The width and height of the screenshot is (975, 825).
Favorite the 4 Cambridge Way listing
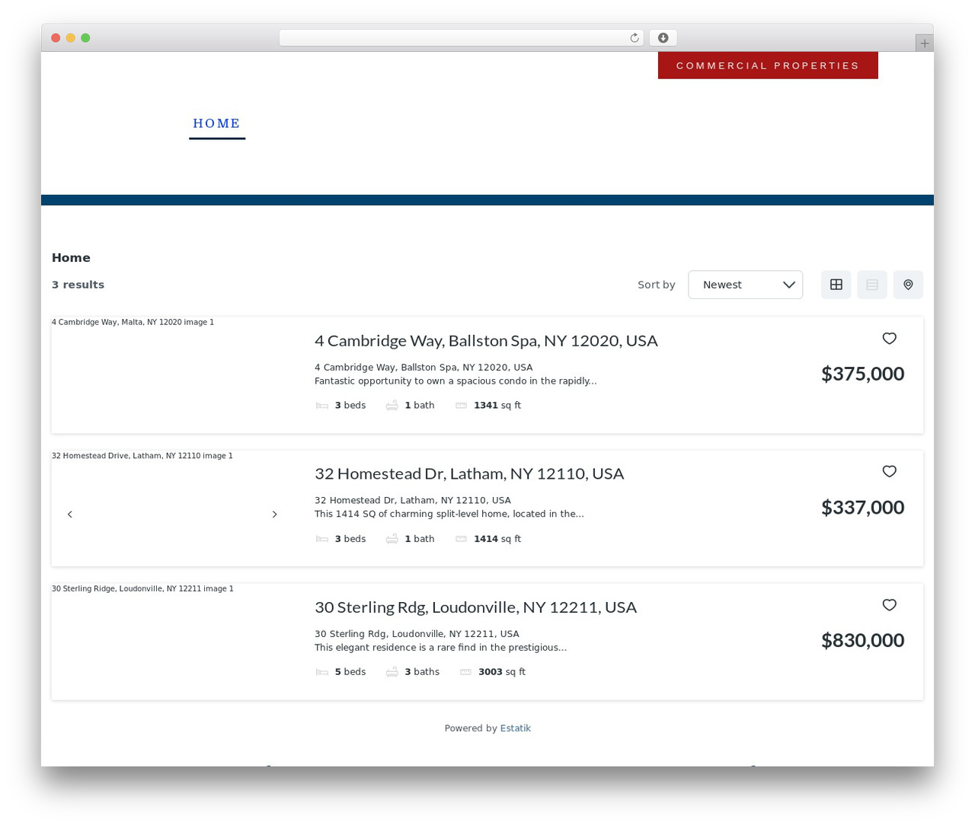click(889, 338)
